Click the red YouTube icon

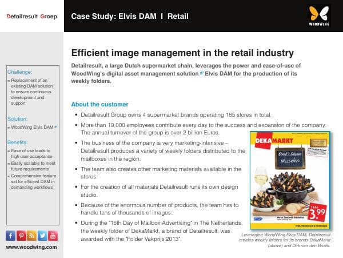[x=52, y=235]
